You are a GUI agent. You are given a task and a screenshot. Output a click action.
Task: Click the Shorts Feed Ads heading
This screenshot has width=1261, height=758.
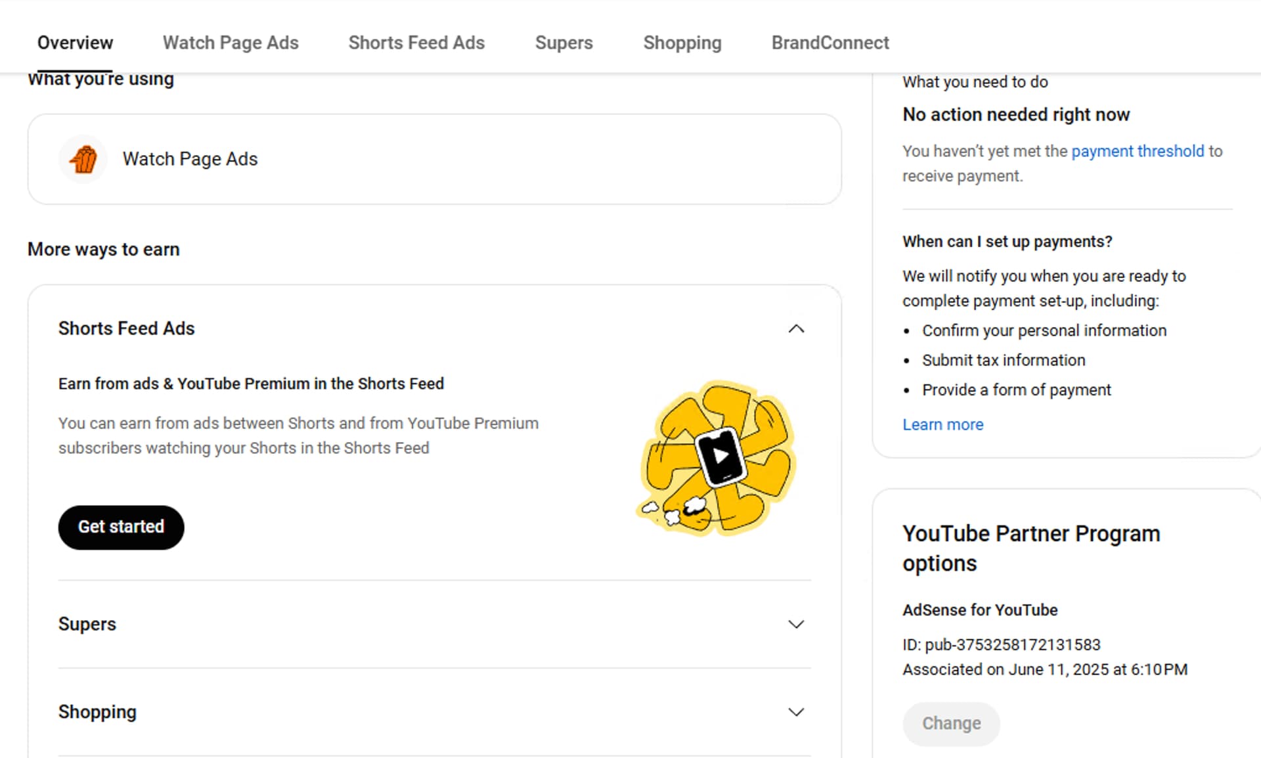point(126,328)
